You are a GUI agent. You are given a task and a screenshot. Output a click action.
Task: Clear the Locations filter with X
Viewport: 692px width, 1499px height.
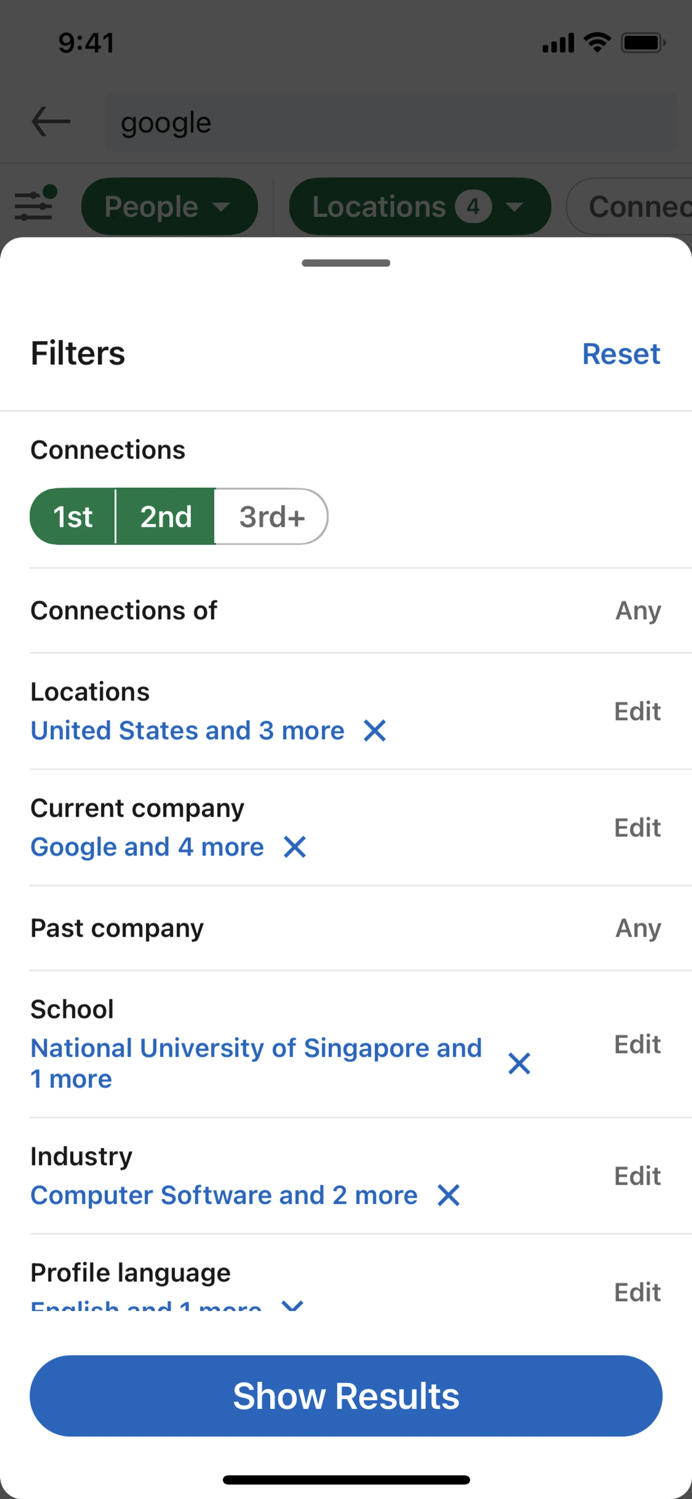pyautogui.click(x=375, y=730)
